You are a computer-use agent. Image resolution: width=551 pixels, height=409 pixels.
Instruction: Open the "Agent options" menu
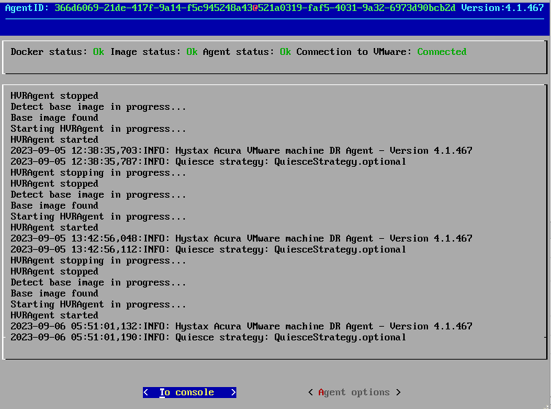354,393
